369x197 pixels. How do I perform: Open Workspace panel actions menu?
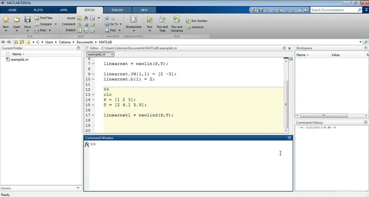click(366, 48)
